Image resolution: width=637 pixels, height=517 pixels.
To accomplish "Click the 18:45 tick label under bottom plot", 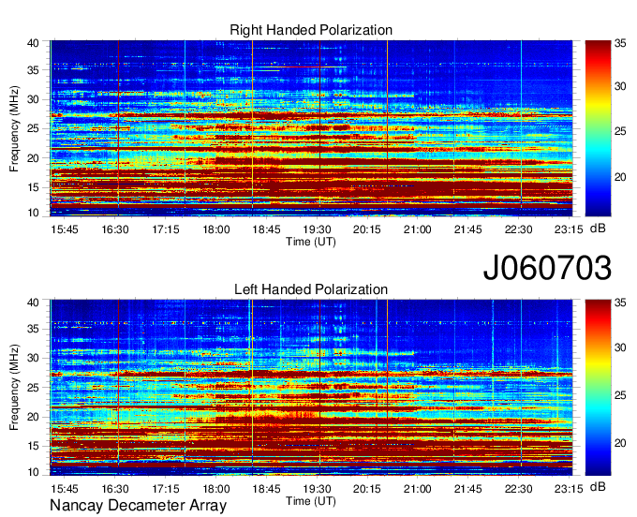I will (266, 489).
